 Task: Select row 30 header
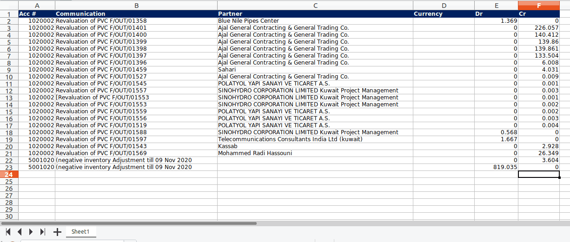point(9,216)
